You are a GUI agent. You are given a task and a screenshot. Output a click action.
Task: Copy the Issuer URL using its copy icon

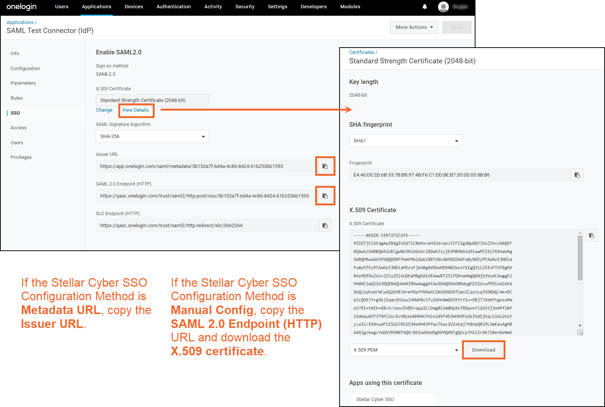325,166
